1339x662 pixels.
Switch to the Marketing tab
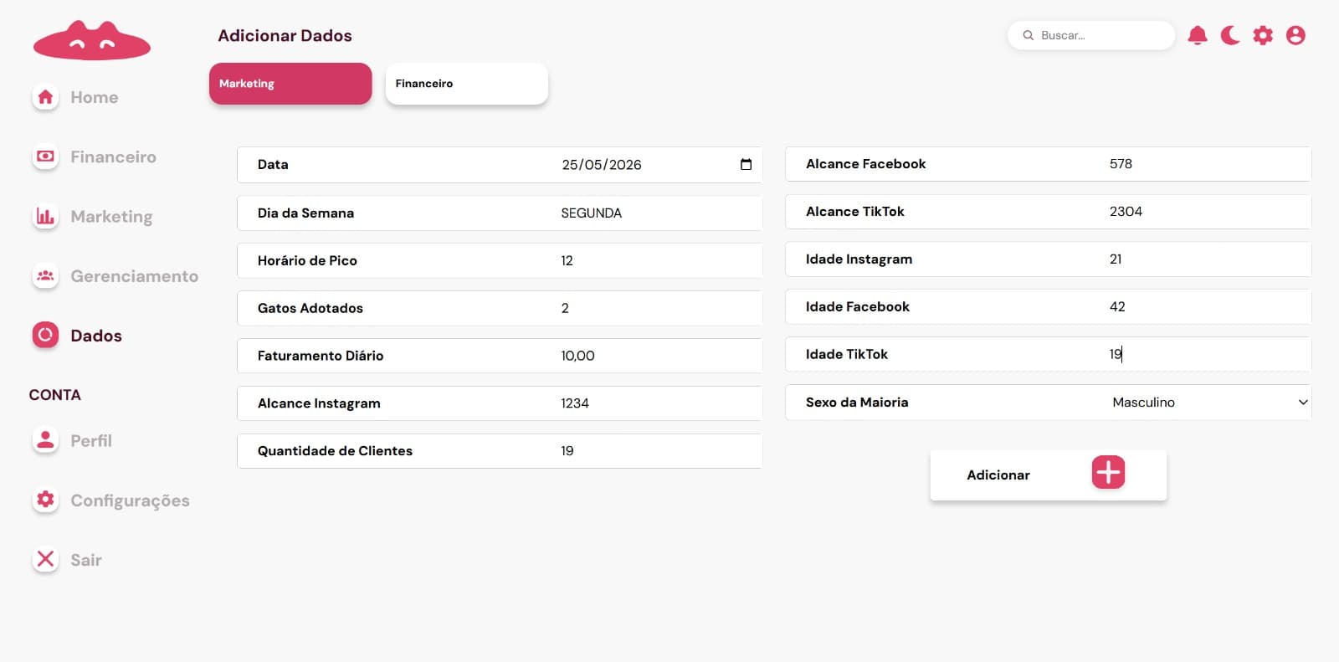pyautogui.click(x=290, y=84)
